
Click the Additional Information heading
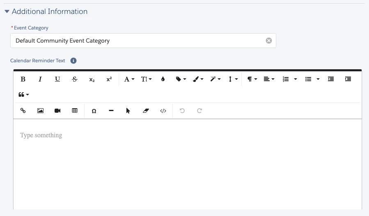coord(50,11)
